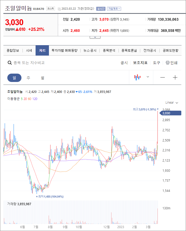Click the 12월 label on time axis
This screenshot has width=186, height=231.
106,227
